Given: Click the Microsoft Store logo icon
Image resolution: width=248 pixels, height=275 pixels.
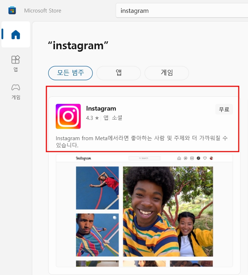Looking at the screenshot, I should coord(12,10).
